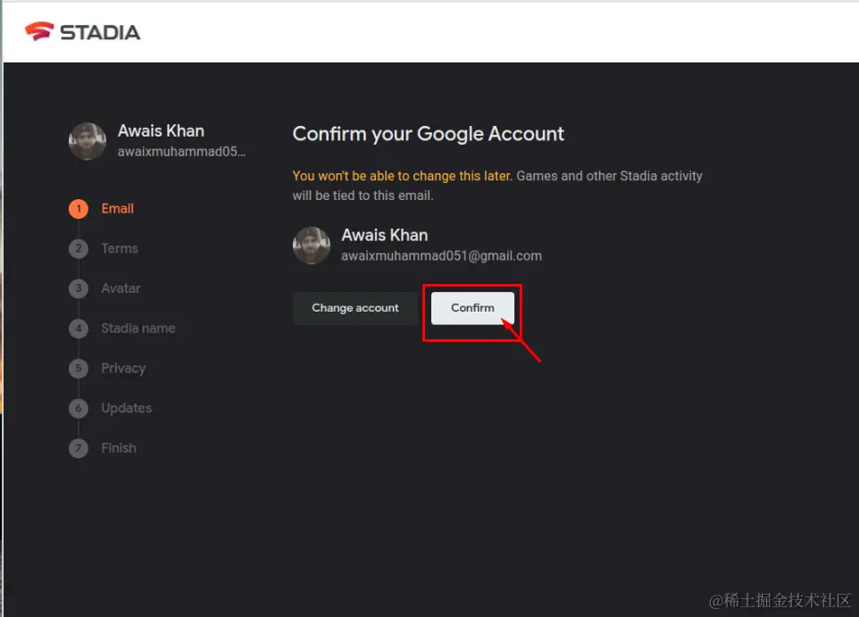Open the Privacy step label
859x617 pixels.
click(123, 369)
